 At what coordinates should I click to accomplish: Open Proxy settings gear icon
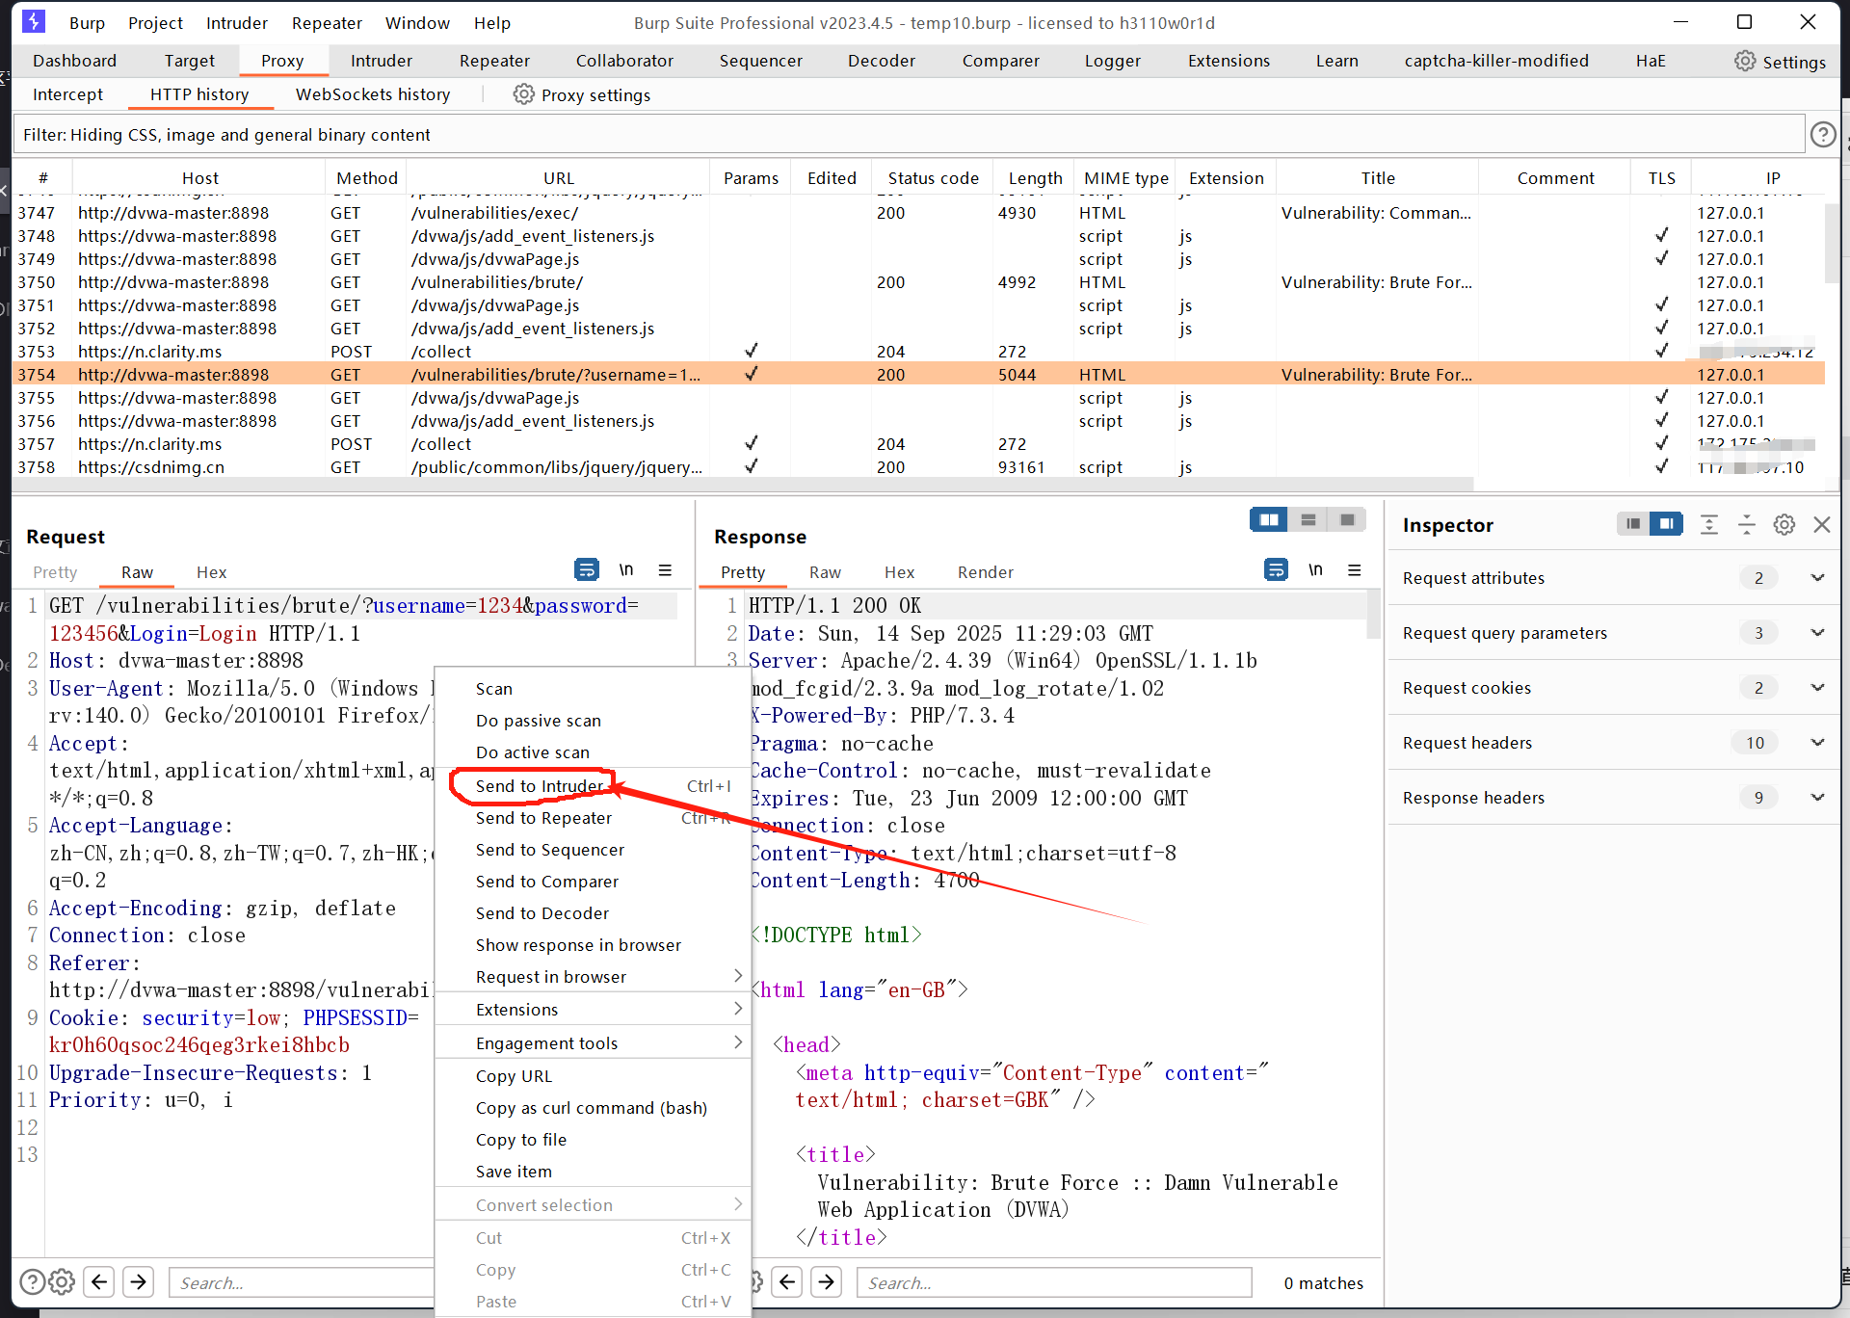click(x=523, y=94)
